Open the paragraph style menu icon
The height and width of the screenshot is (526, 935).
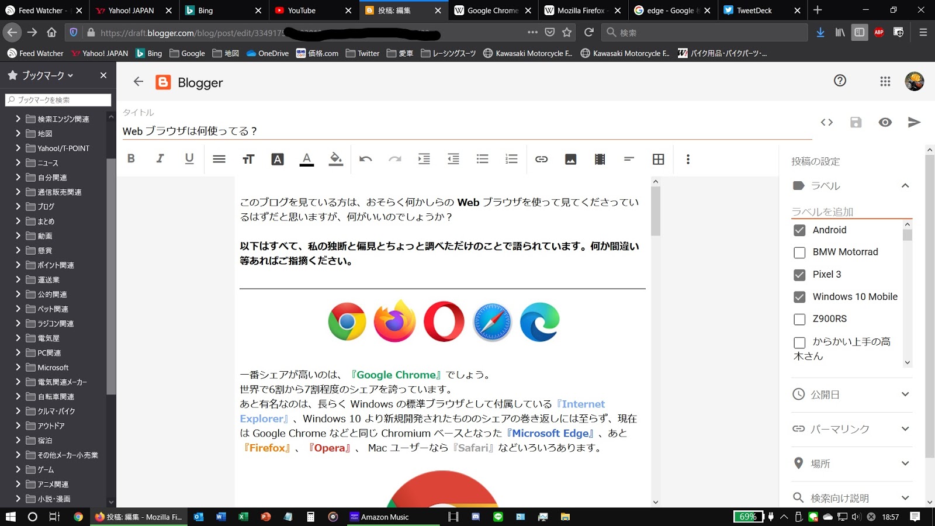point(219,159)
